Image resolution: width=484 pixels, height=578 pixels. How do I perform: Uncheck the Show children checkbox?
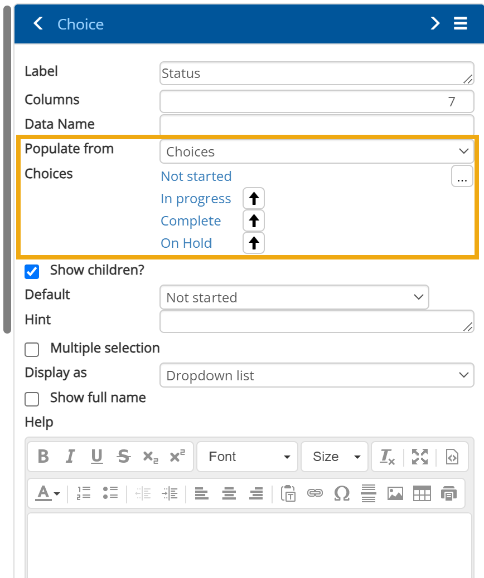coord(32,272)
